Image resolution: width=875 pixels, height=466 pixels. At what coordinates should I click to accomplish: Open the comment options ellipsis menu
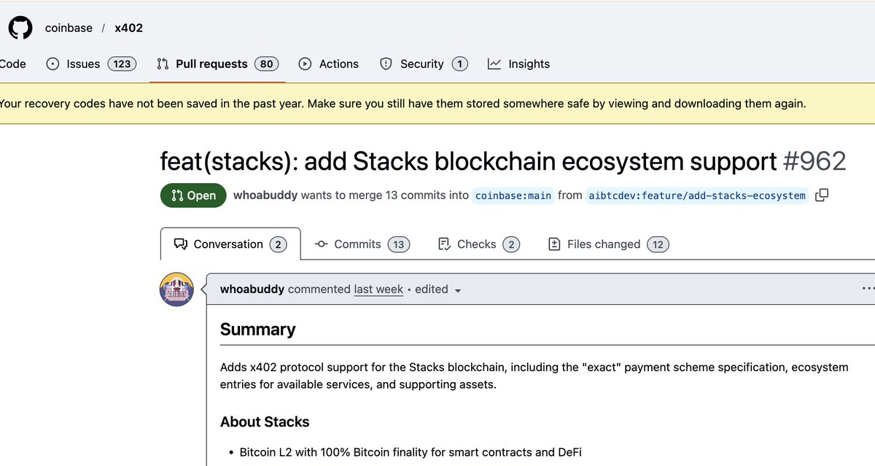click(x=868, y=289)
